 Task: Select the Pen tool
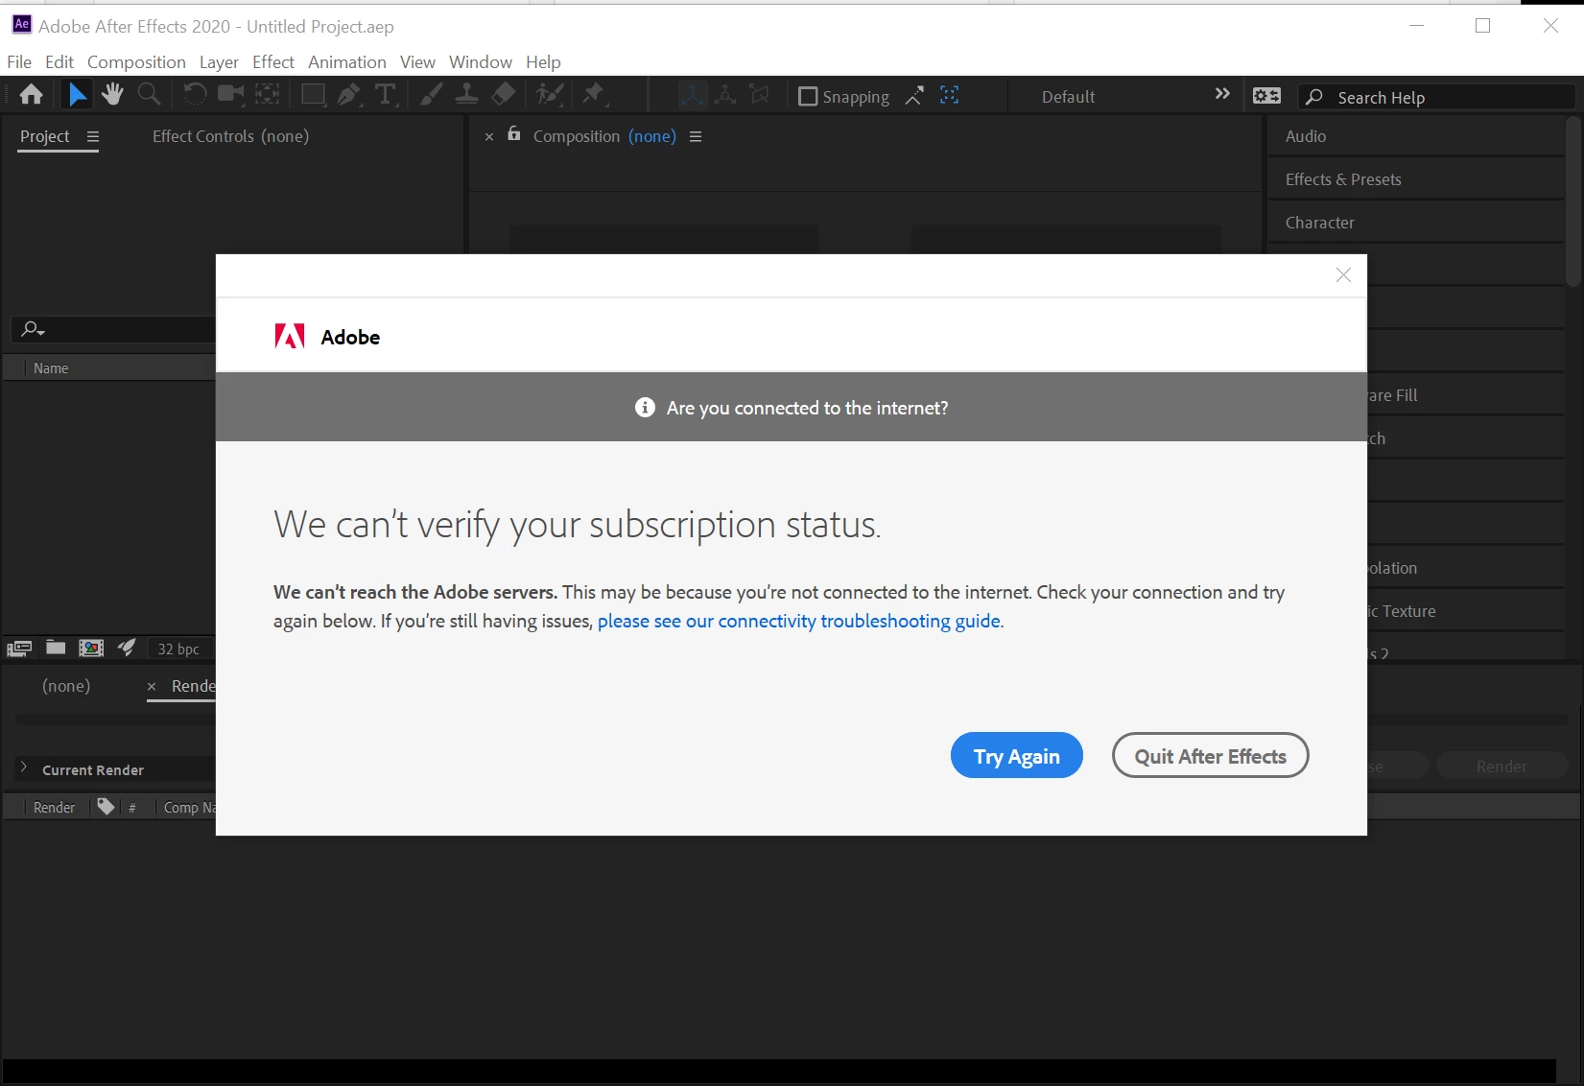[349, 94]
